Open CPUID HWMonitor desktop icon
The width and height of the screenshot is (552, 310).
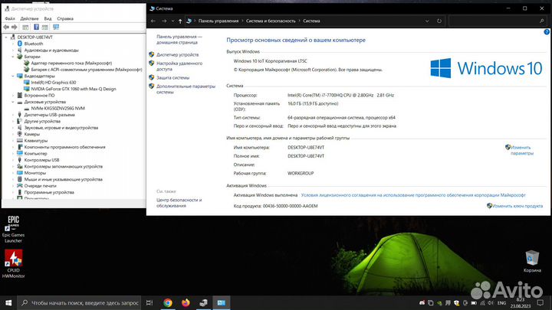coord(13,263)
